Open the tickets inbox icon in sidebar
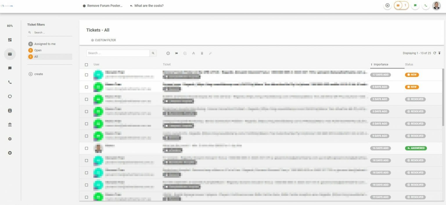Screen dimensions: 446x205 click(10, 54)
